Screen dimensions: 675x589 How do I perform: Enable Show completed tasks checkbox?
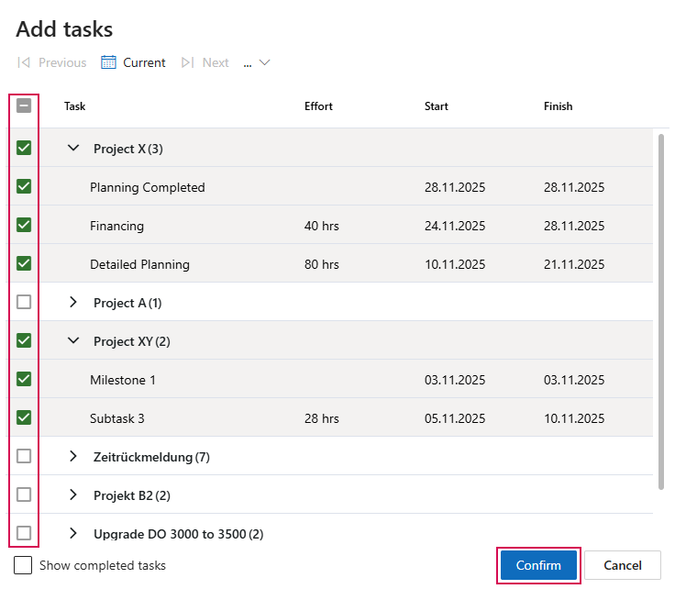click(x=23, y=565)
